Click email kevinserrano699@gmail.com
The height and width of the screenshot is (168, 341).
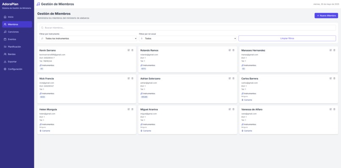click(x=52, y=55)
